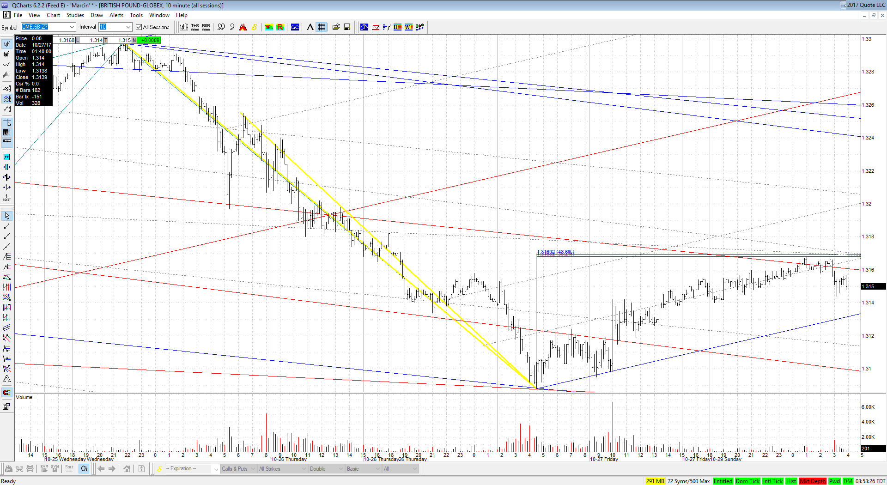Screen dimensions: 887x485
Task: Click the Log scale button in left toolbar
Action: coord(6,88)
